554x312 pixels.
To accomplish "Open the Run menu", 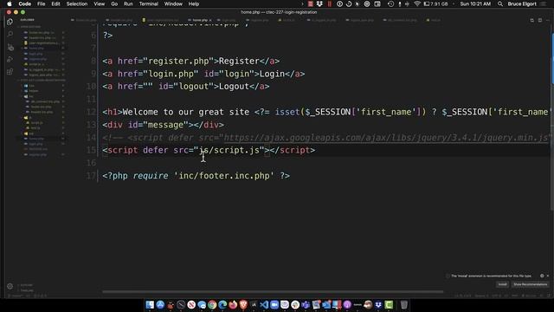I will [x=128, y=3].
